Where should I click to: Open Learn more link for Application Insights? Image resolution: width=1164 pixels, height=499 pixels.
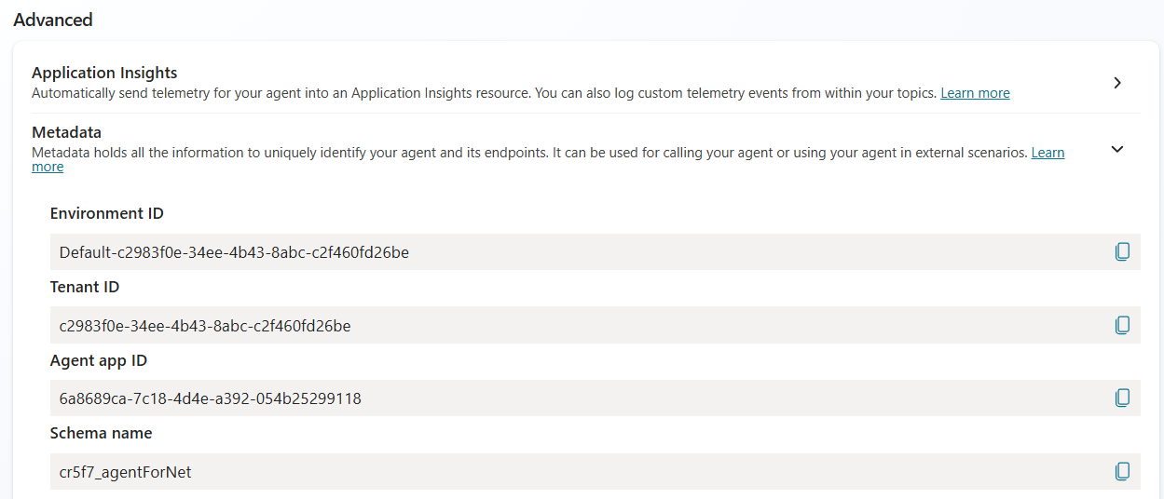(x=975, y=93)
